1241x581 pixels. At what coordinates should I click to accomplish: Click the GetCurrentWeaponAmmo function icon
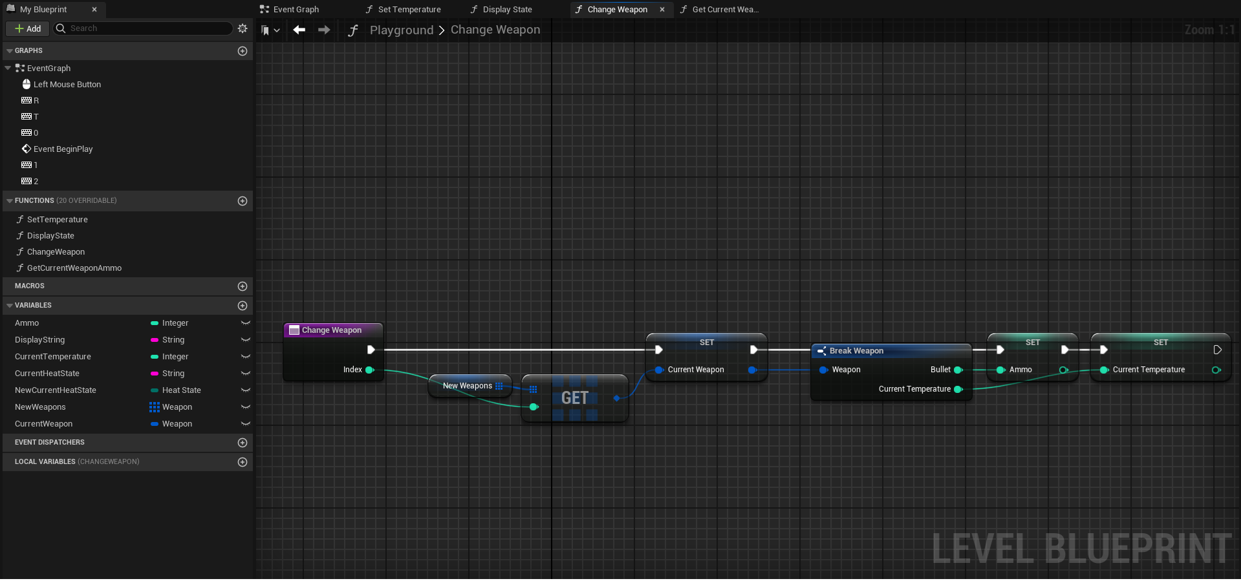(x=20, y=268)
